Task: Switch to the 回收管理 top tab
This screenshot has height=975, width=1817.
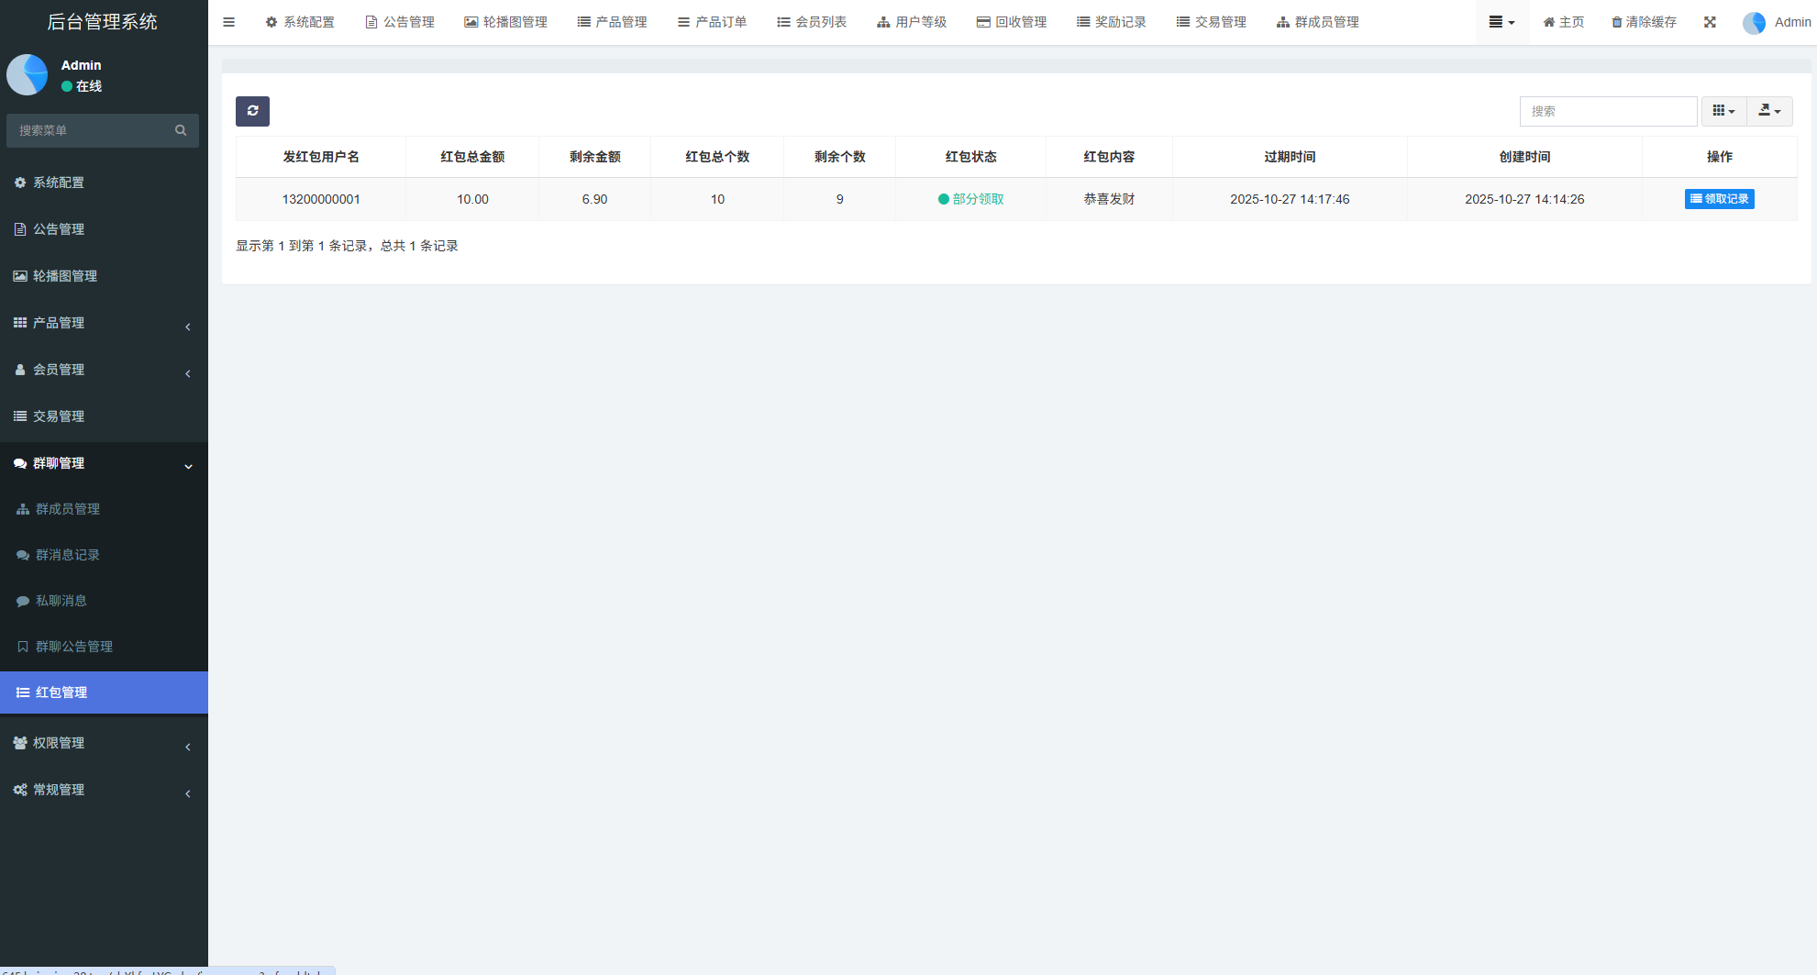Action: [x=1012, y=22]
